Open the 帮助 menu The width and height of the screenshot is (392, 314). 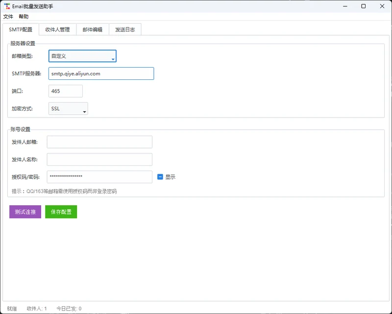[24, 17]
